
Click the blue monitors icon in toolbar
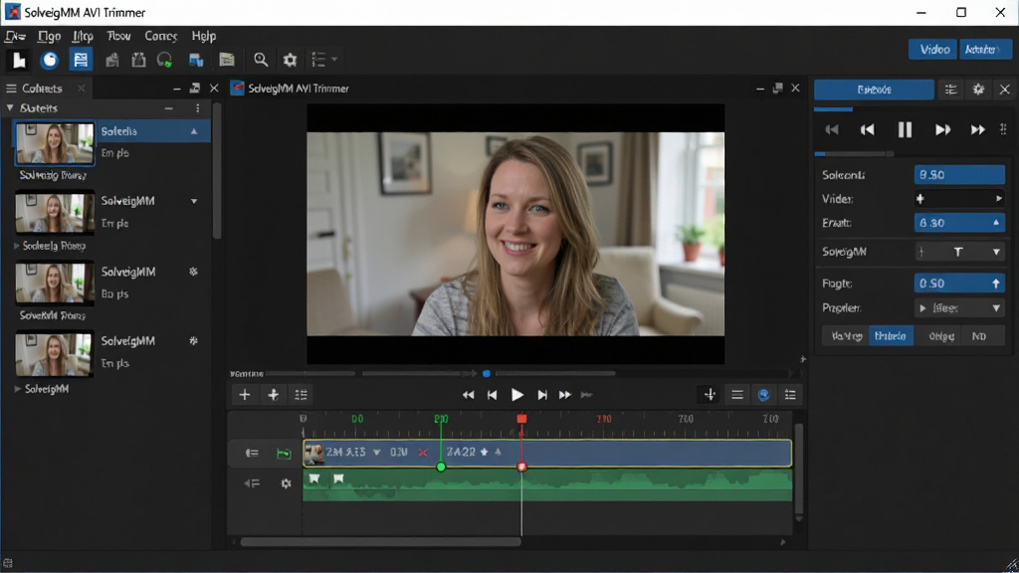click(x=196, y=61)
